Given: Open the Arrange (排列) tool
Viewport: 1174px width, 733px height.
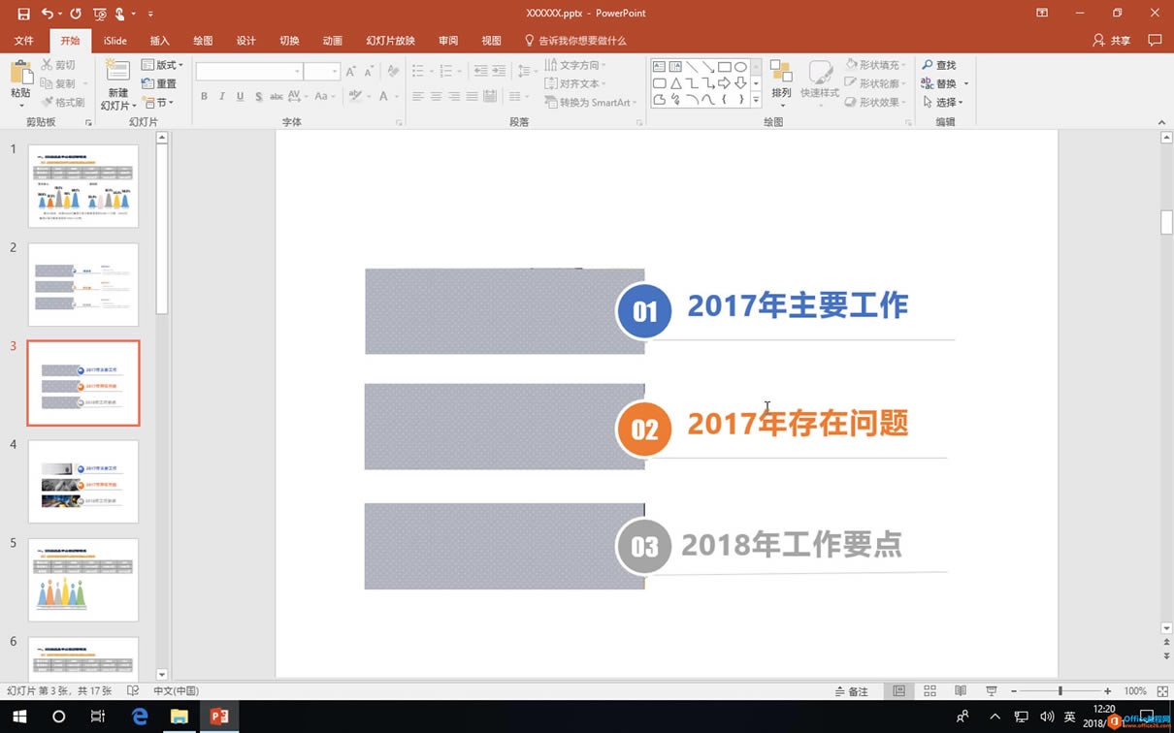Looking at the screenshot, I should [781, 82].
